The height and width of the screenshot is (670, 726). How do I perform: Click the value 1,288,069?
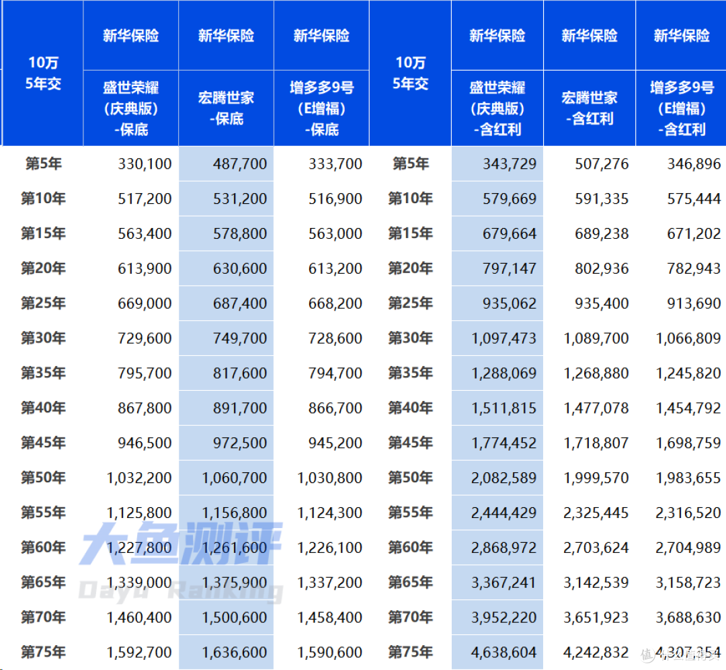point(503,373)
